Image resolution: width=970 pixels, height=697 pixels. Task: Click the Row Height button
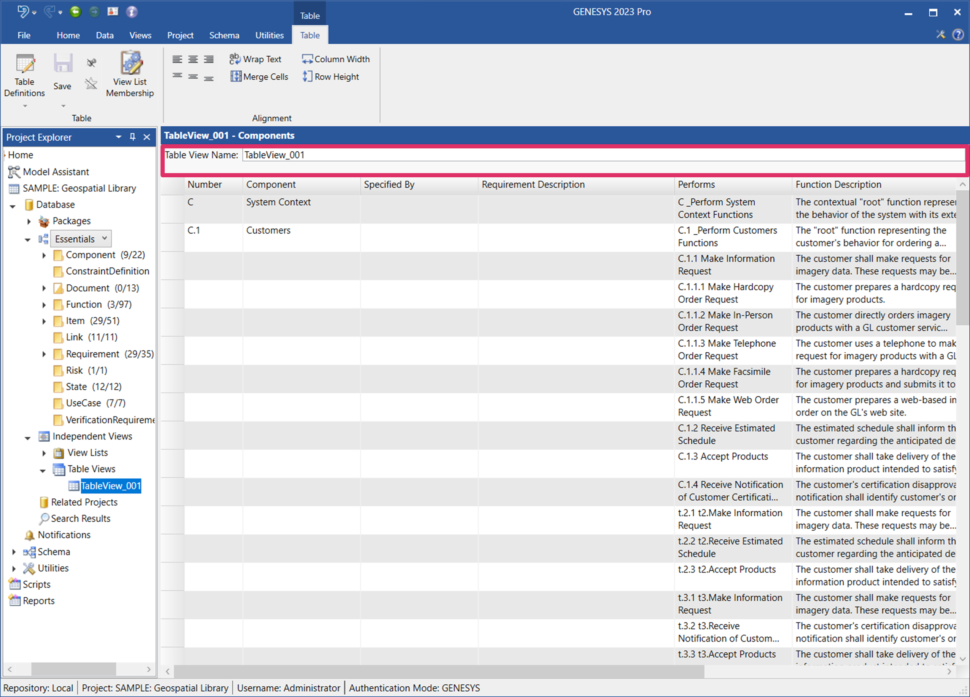[x=331, y=76]
